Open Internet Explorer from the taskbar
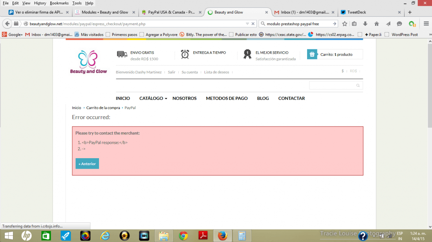This screenshot has width=432, height=242. (105, 236)
